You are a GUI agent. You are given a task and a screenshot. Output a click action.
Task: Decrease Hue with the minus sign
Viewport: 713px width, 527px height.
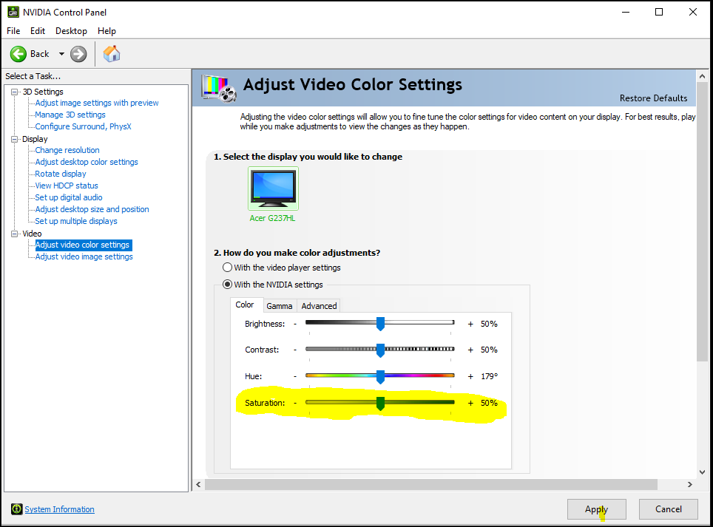point(295,376)
